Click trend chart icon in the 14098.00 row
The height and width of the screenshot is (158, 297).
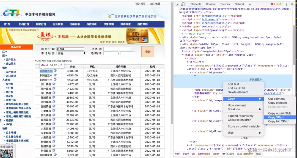click(54, 128)
